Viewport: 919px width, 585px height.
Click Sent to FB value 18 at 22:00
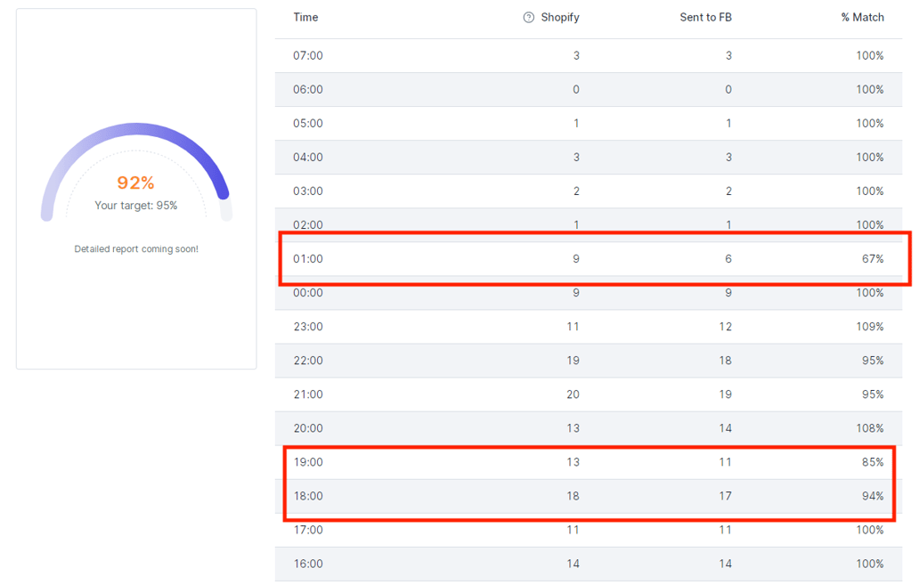pyautogui.click(x=726, y=361)
